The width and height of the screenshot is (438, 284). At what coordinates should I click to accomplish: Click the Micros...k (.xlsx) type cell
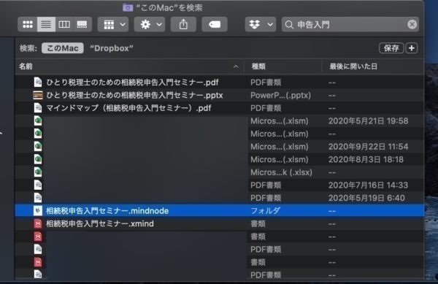[281, 172]
